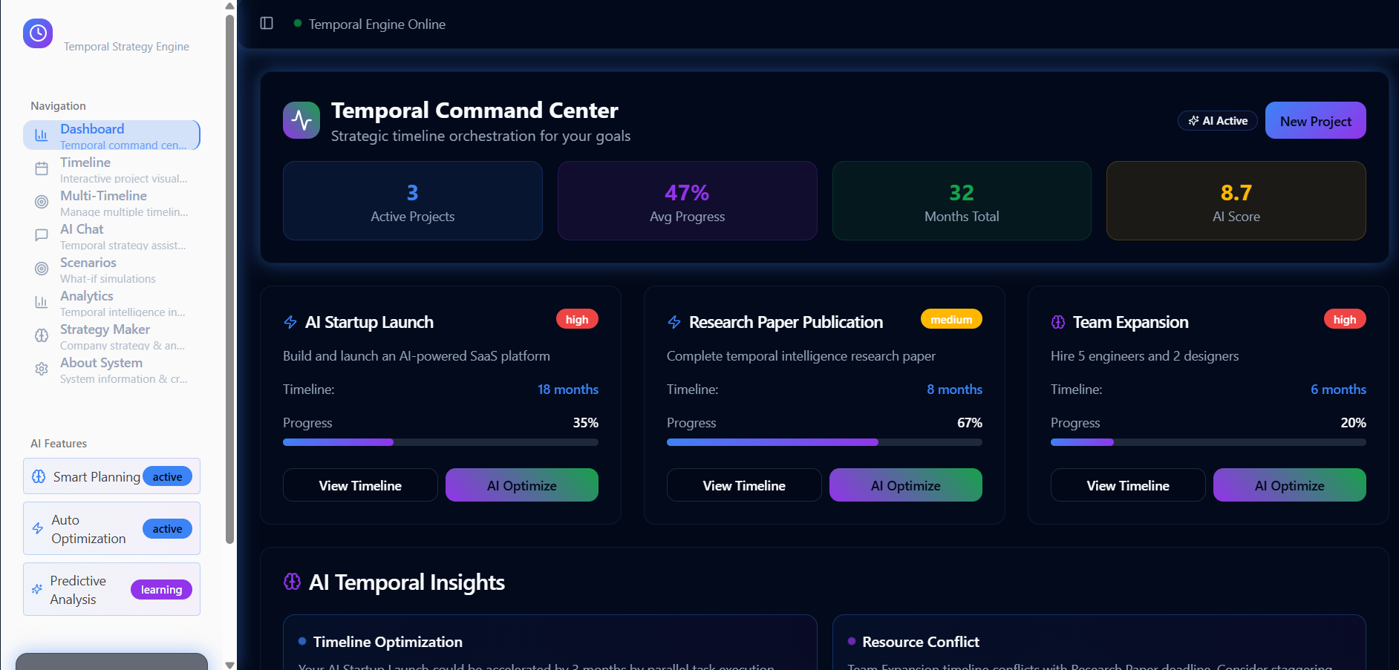Open Scenarios what-if simulations page
Viewport: 1399px width, 670px height.
[x=111, y=269]
